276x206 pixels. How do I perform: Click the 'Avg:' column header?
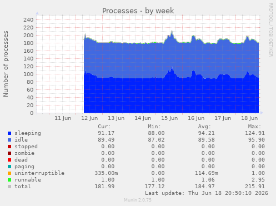(204, 127)
